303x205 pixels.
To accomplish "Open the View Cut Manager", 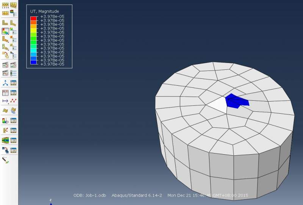I will [13, 120].
